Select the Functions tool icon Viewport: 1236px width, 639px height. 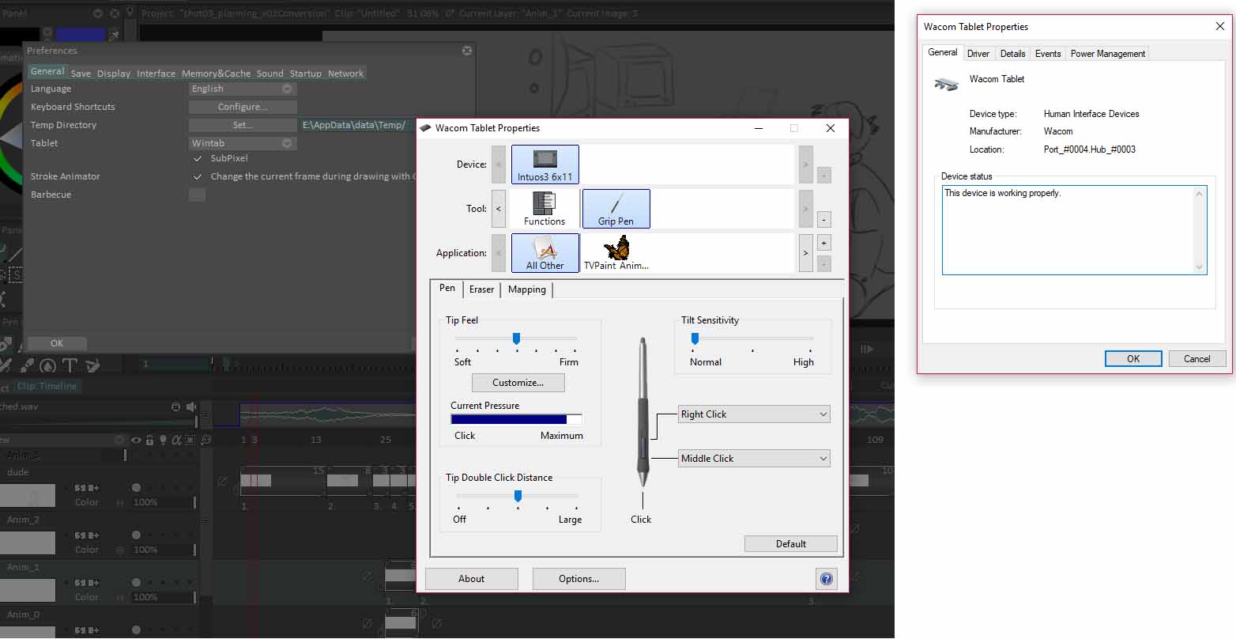tap(545, 209)
